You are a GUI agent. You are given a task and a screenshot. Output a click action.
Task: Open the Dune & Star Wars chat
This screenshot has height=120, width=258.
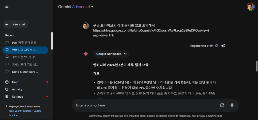(25, 72)
